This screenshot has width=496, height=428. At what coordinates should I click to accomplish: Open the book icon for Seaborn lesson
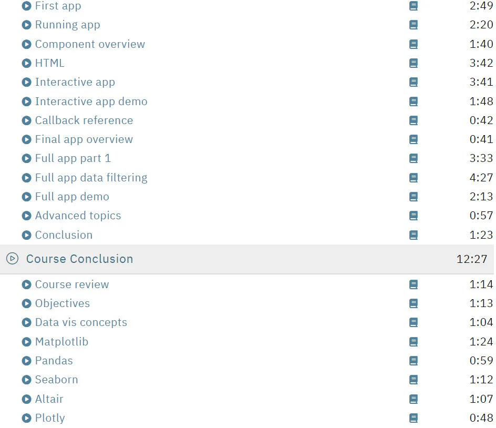tap(414, 380)
